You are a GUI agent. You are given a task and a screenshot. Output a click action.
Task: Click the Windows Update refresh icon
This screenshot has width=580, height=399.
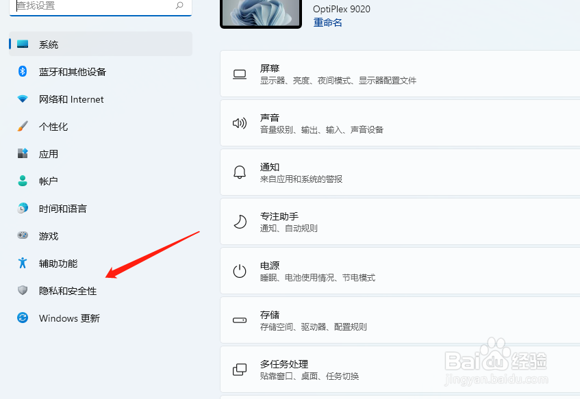[23, 318]
